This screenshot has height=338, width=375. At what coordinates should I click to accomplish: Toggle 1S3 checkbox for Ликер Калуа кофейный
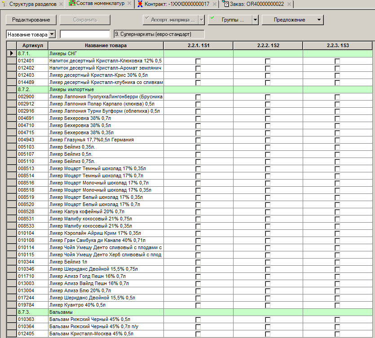pyautogui.click(x=337, y=212)
